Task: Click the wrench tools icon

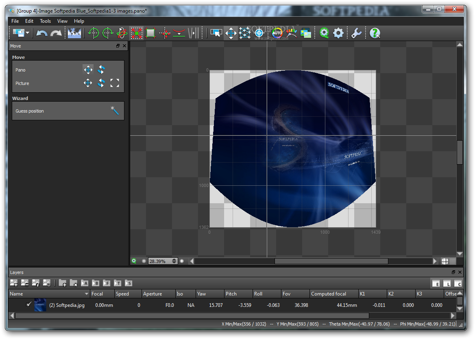Action: pos(356,33)
